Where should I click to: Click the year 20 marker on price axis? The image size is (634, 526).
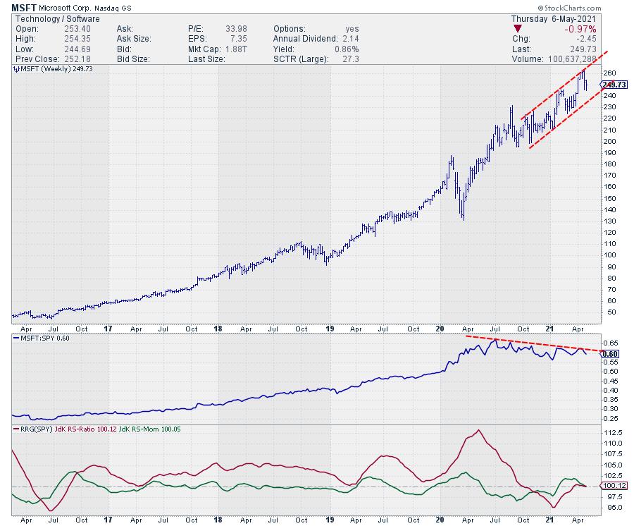pyautogui.click(x=440, y=329)
